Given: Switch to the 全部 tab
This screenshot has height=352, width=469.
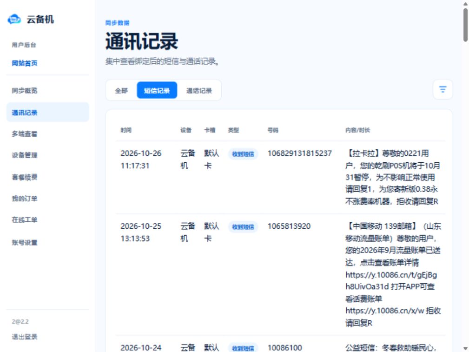Looking at the screenshot, I should [x=121, y=91].
